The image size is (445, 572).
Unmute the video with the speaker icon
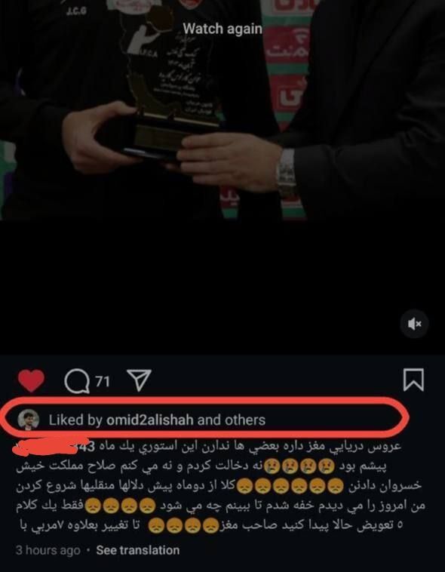point(414,324)
